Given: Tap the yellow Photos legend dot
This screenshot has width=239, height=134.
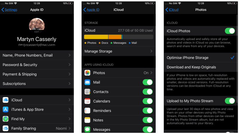Looking at the screenshot, I should (85, 43).
